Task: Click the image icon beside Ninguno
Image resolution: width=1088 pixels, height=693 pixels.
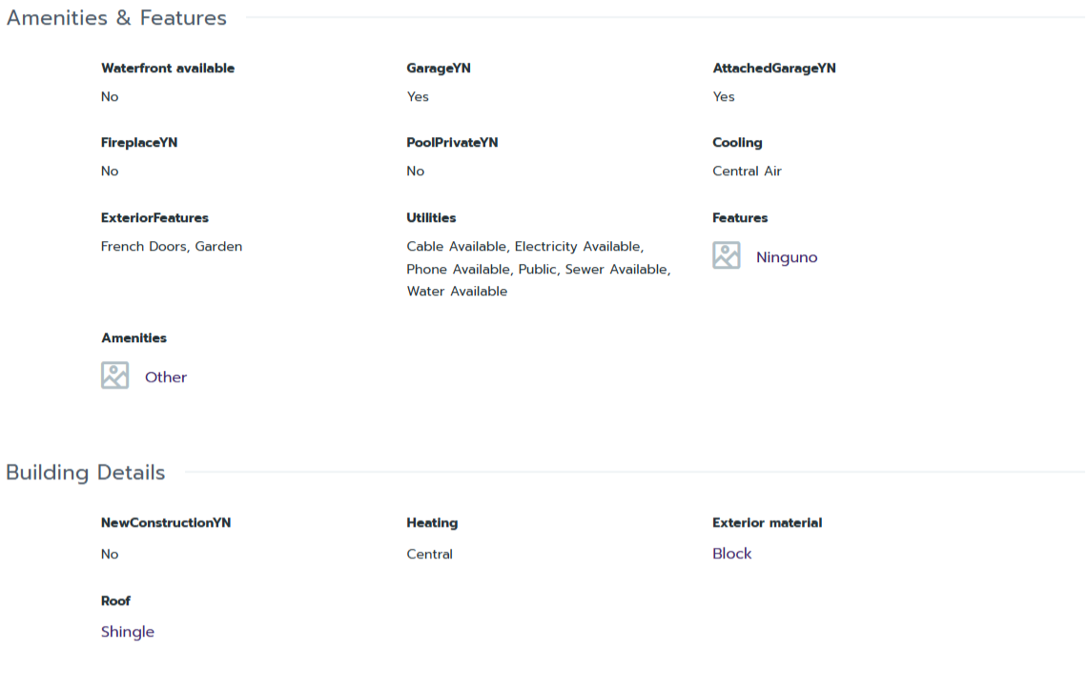Action: [x=726, y=255]
